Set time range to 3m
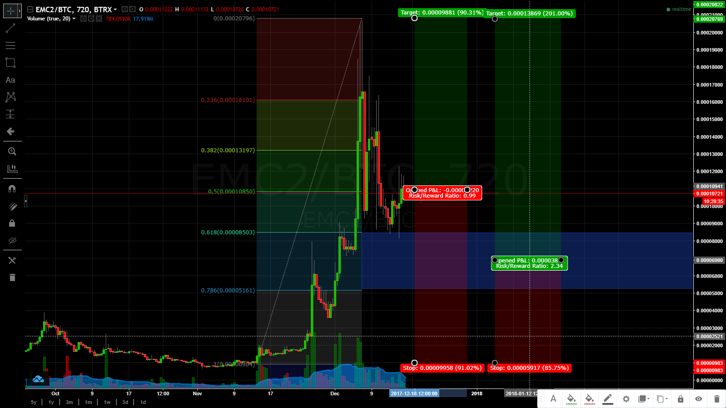Viewport: 726px width, 408px height. (69, 402)
